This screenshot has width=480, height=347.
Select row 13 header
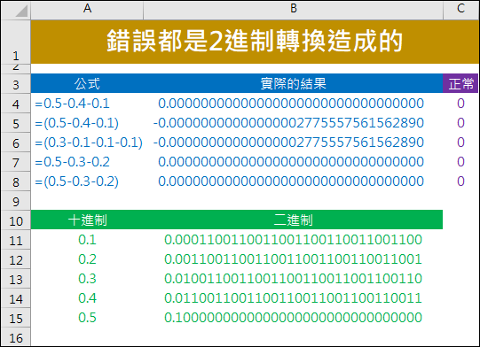click(x=15, y=279)
